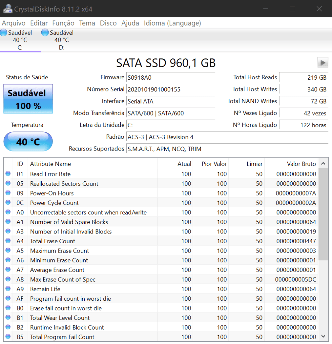Click status dot for Runtime Invalid Block Count
Screen dimensions: 332x344
click(x=8, y=327)
